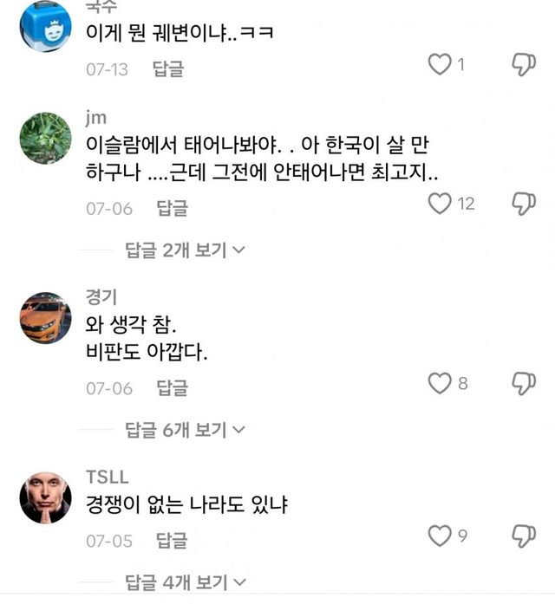Open 경기's orange car avatar
Image resolution: width=555 pixels, height=604 pixels.
pos(45,317)
